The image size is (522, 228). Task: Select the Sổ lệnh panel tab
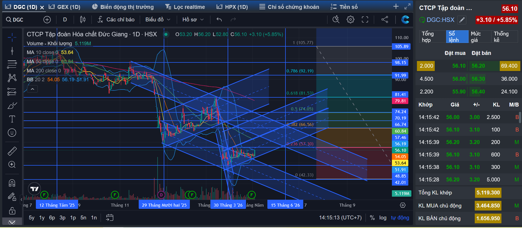(x=457, y=37)
